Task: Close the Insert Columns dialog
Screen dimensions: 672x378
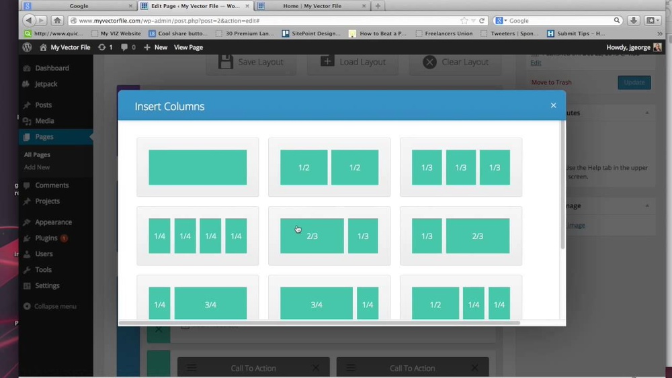Action: click(553, 105)
